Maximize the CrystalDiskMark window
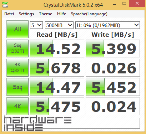 (x=124, y=4)
